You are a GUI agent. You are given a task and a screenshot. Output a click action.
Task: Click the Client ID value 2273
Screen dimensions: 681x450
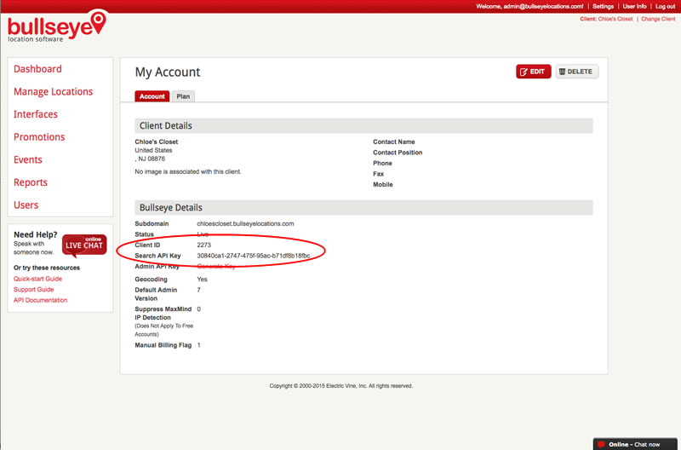(x=204, y=245)
